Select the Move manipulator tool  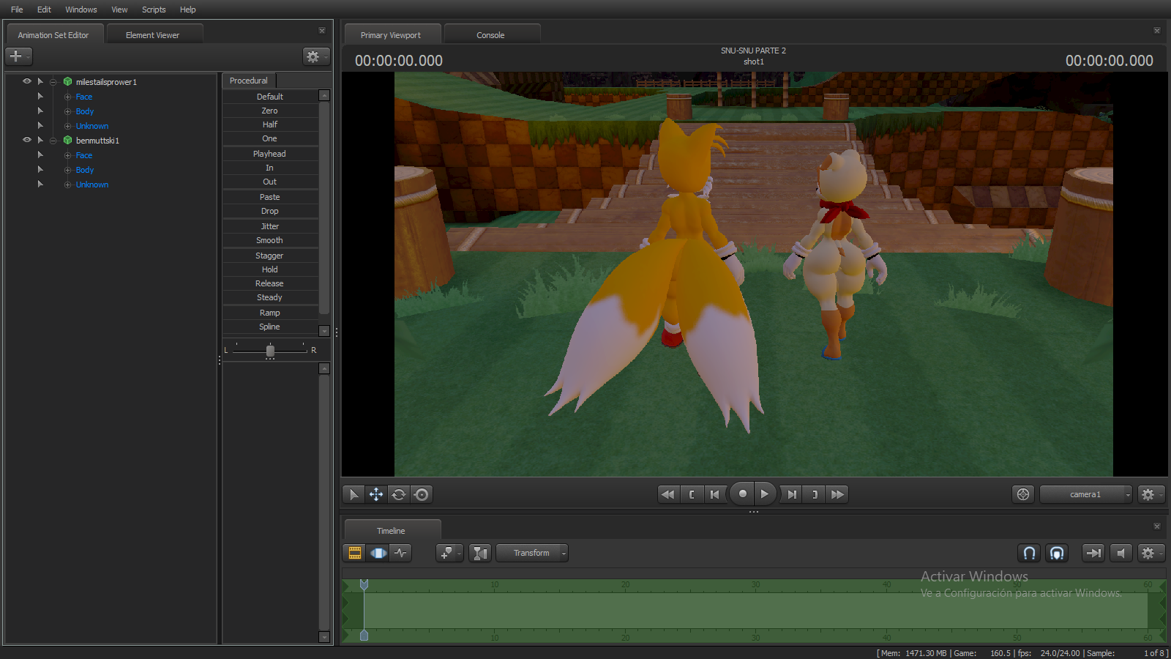pyautogui.click(x=376, y=494)
